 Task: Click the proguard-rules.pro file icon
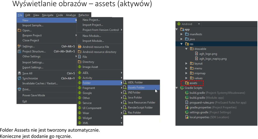(x=187, y=102)
